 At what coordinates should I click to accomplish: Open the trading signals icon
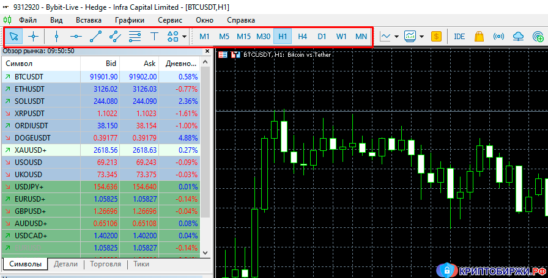[498, 36]
